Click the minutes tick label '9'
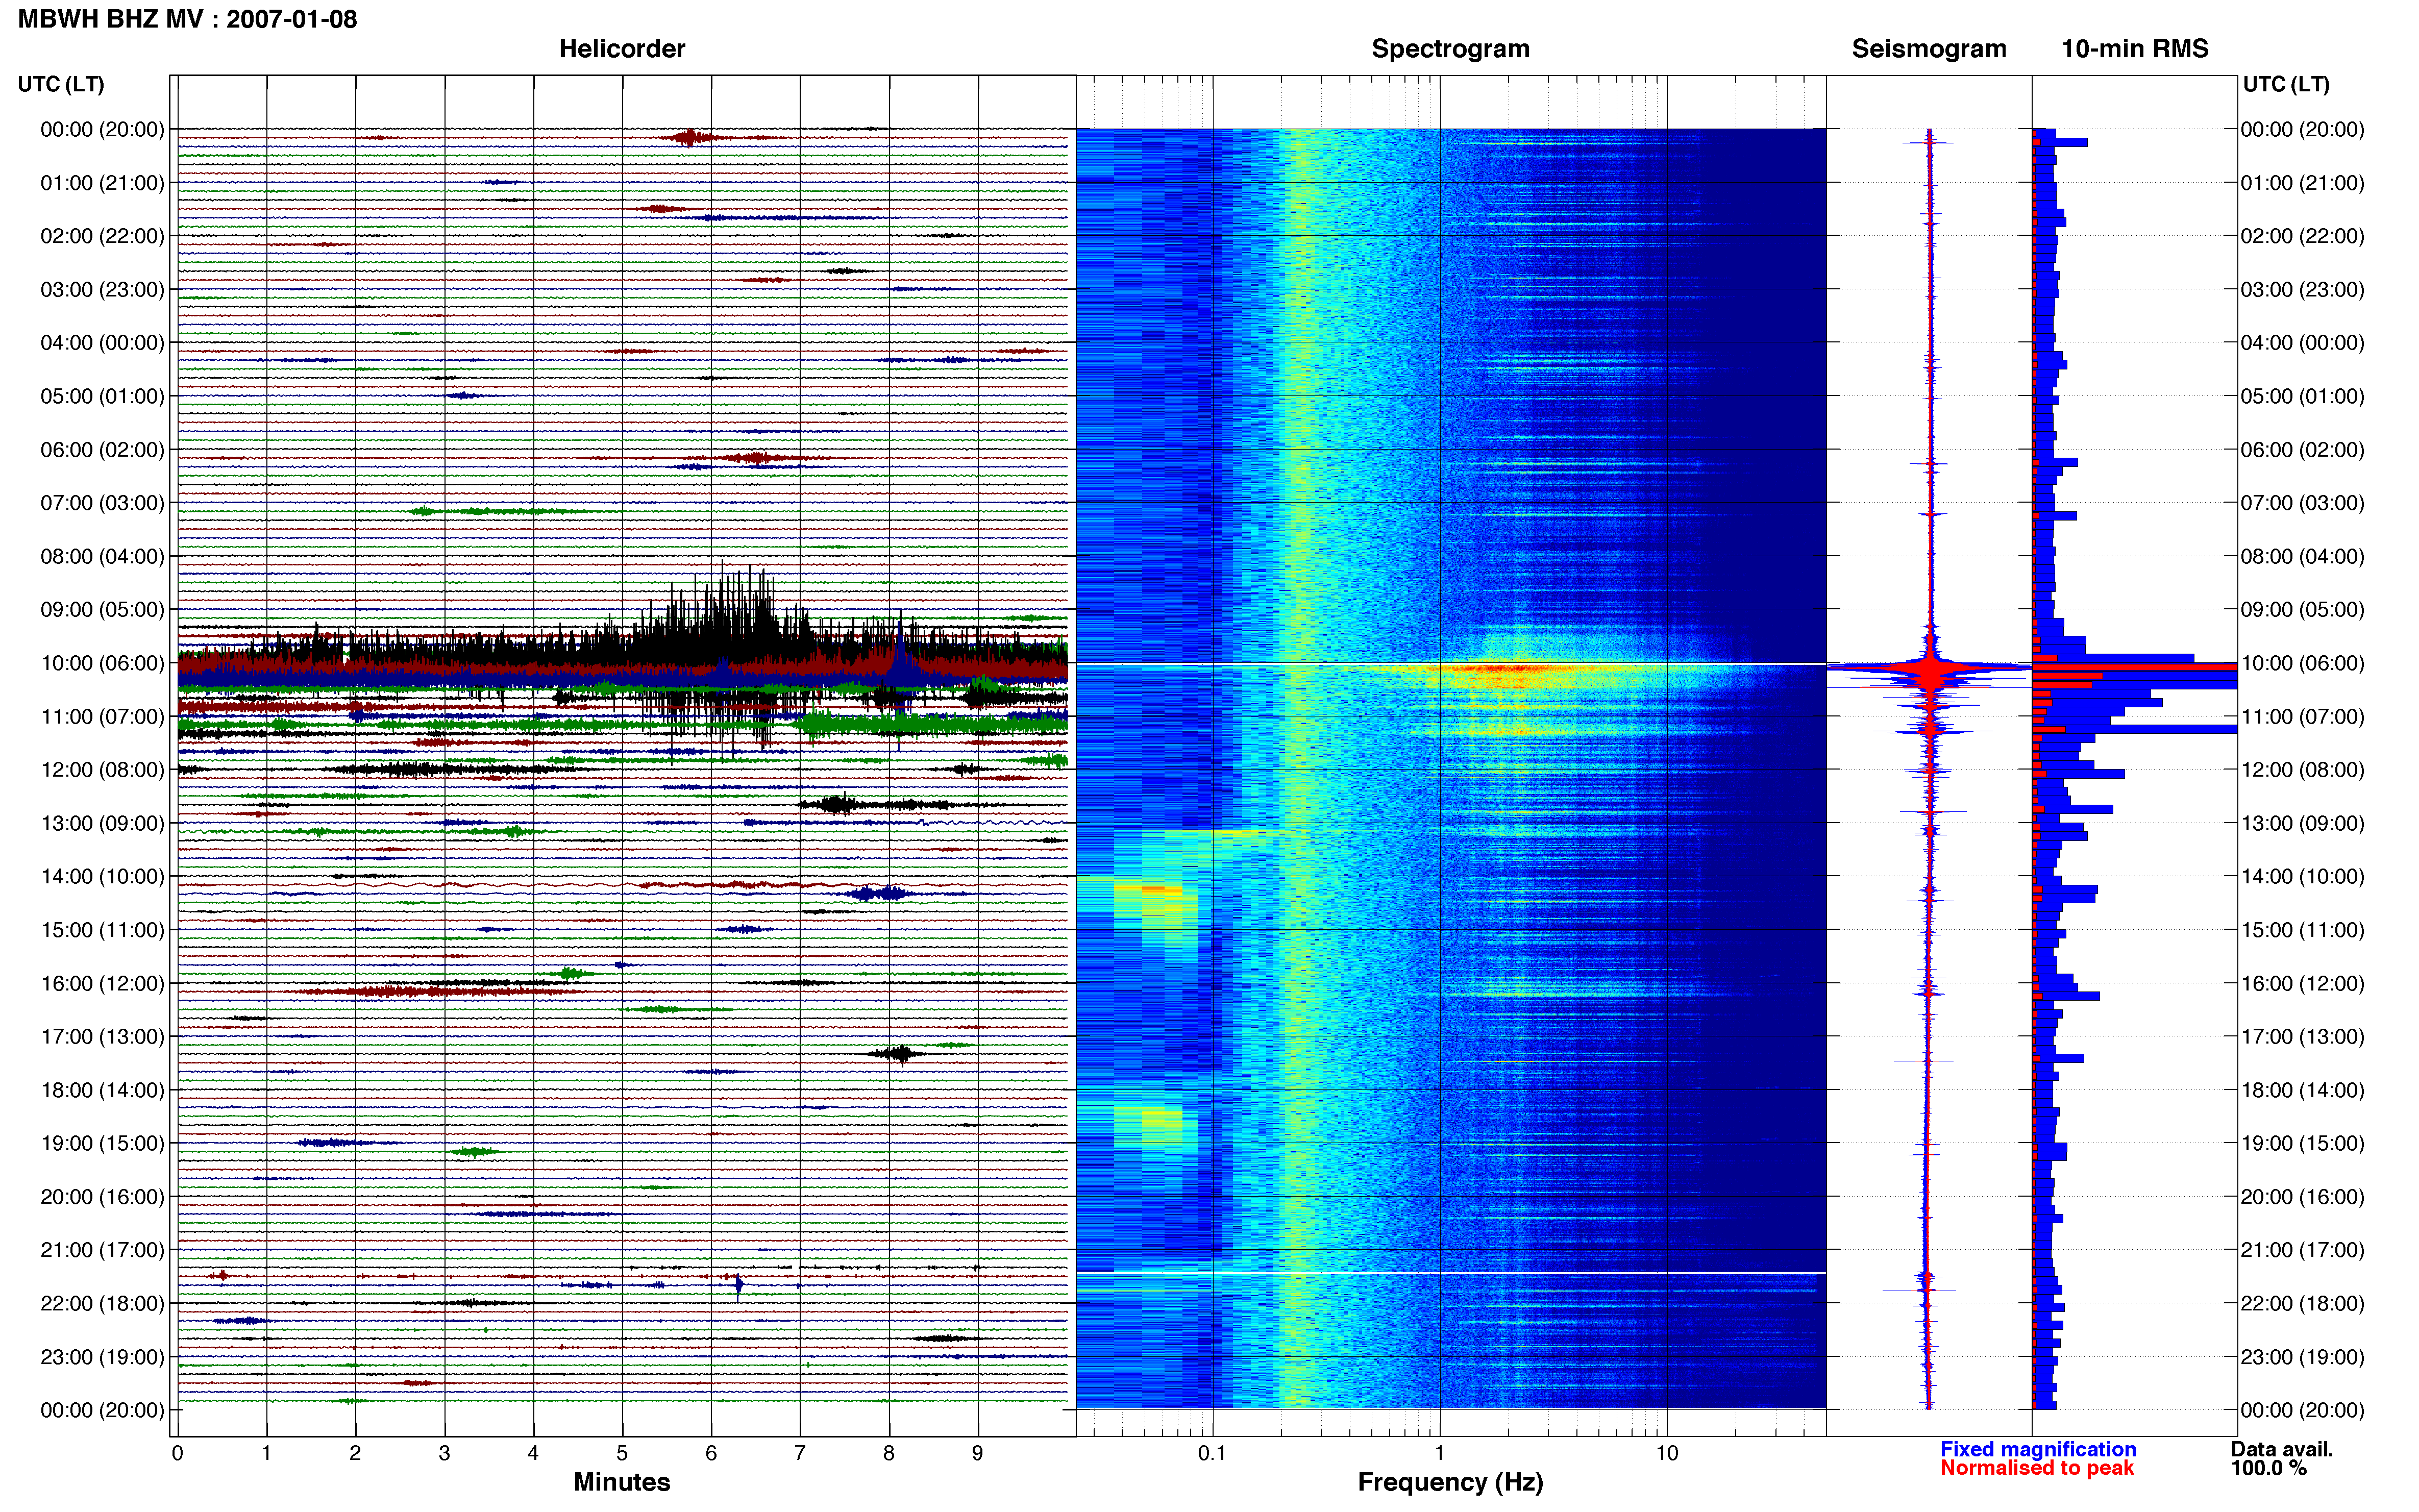Image resolution: width=2419 pixels, height=1512 pixels. click(x=978, y=1453)
